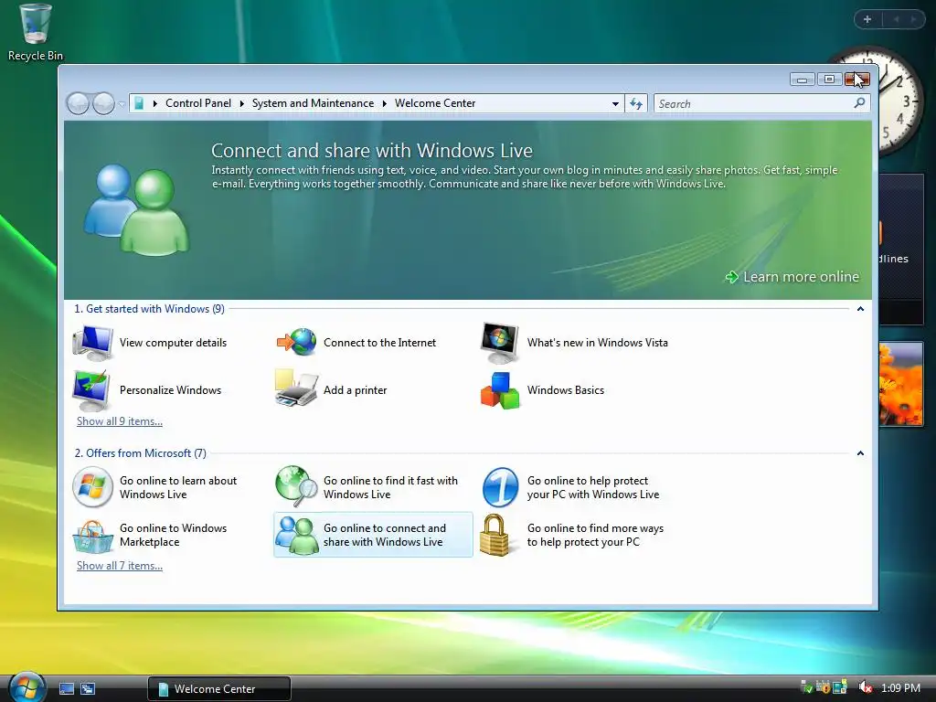Click the slideshow gadget flower picture
This screenshot has width=936, height=702.
pos(900,384)
